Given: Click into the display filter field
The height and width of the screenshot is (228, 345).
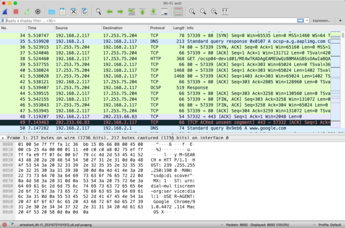Looking at the screenshot, I should click(151, 21).
